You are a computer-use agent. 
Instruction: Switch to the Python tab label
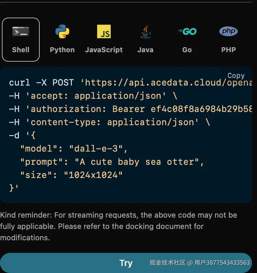coord(62,50)
